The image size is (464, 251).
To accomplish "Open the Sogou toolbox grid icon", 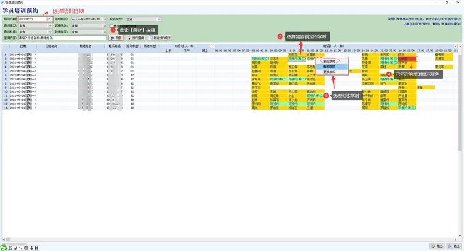I will coord(36,248).
